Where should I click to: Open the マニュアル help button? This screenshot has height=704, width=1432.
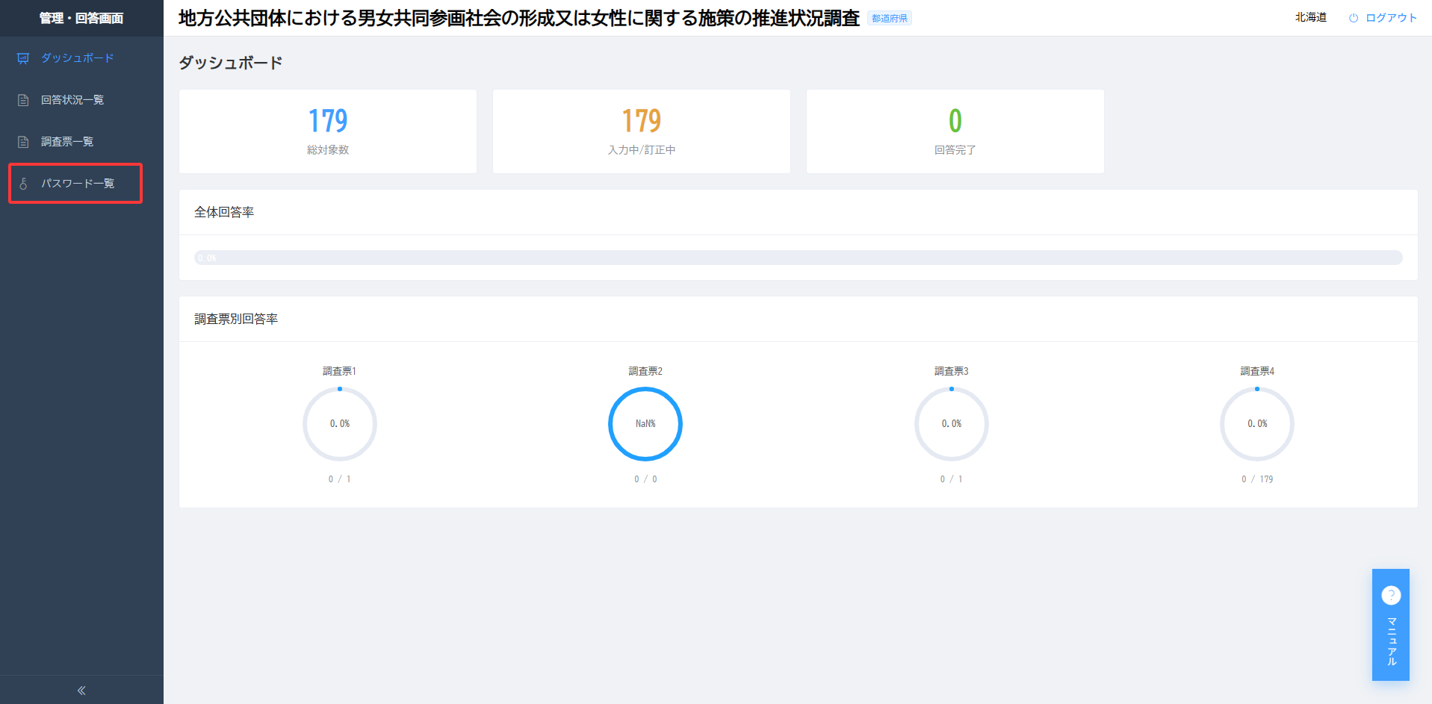1391,625
